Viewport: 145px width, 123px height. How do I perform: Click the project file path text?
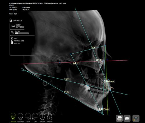pyautogui.click(x=38, y=3)
